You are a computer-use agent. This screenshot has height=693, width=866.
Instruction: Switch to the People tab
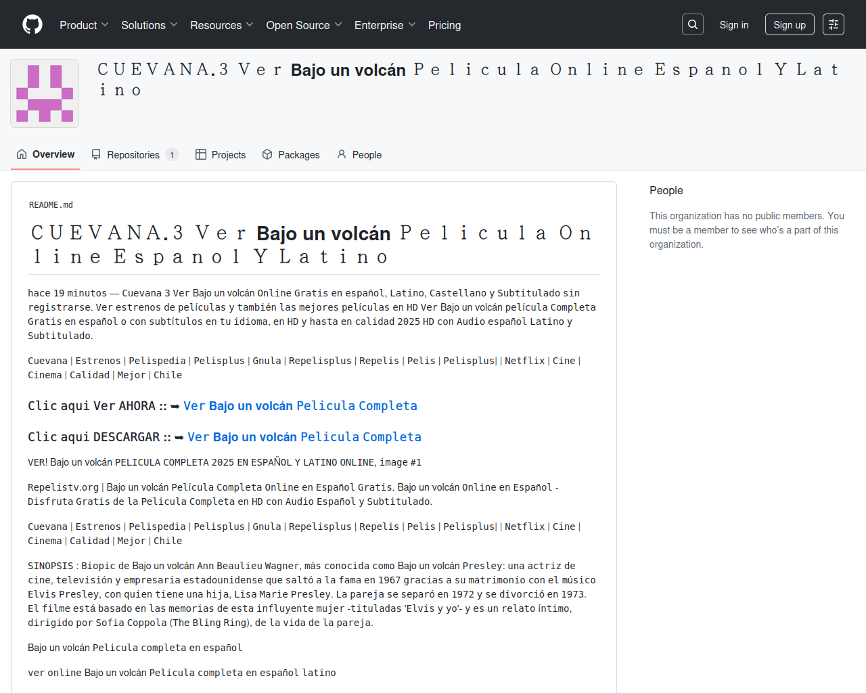click(359, 154)
